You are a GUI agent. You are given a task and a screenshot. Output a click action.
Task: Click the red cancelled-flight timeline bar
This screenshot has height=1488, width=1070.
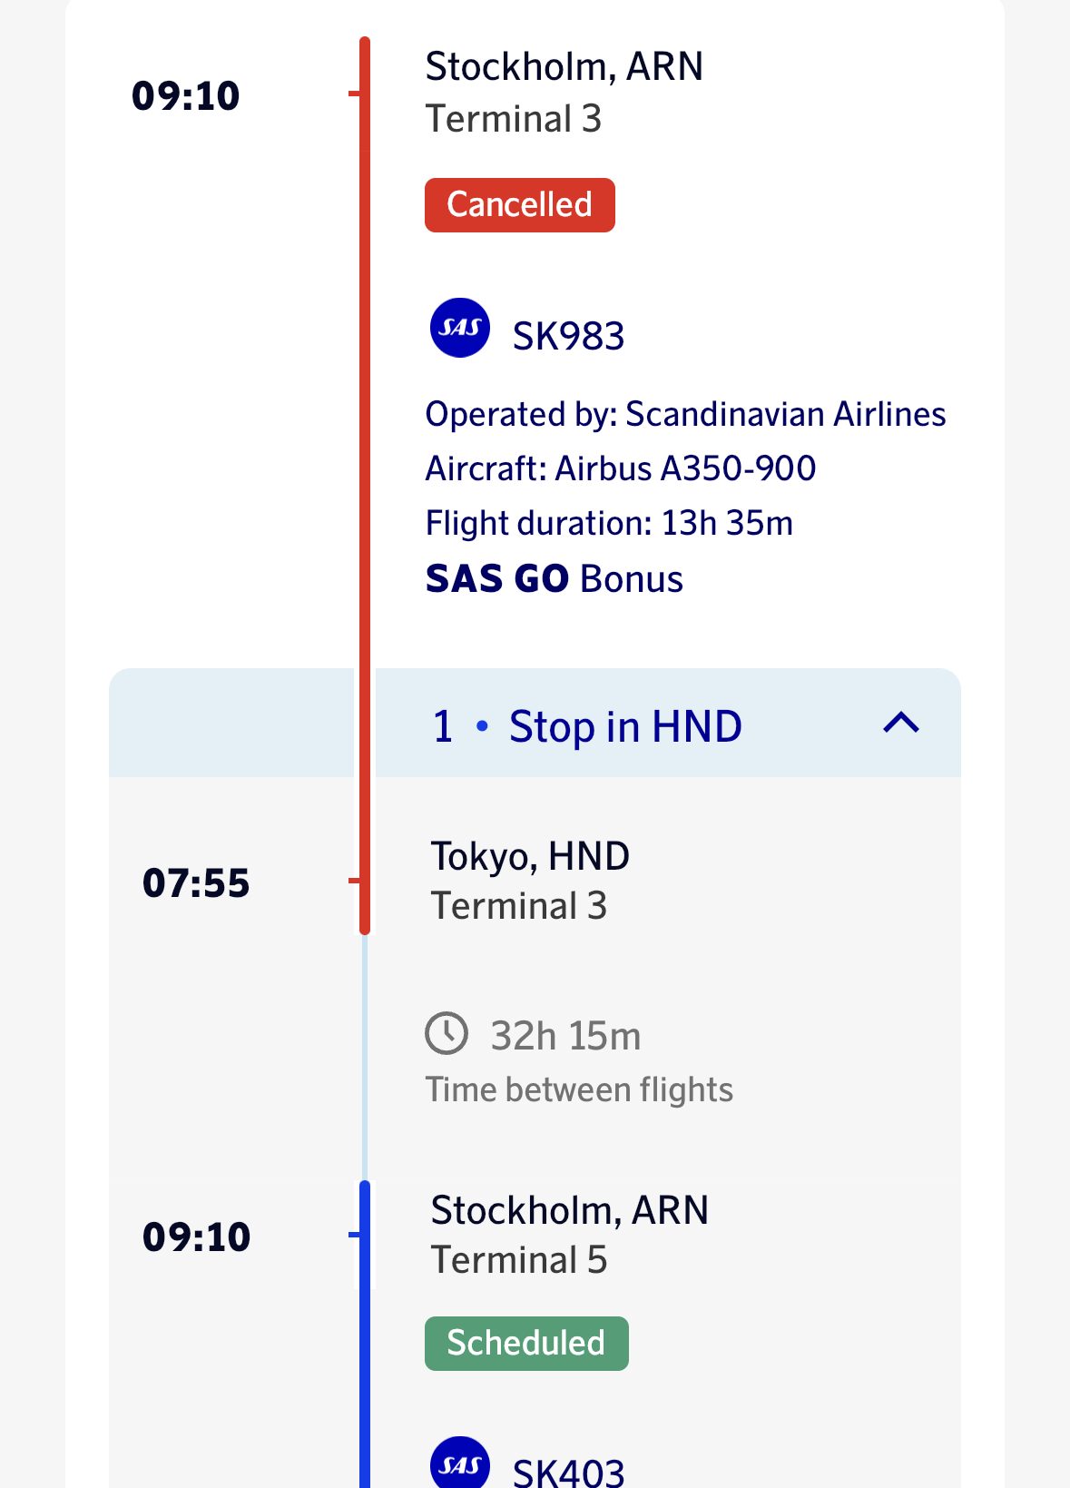tap(365, 454)
